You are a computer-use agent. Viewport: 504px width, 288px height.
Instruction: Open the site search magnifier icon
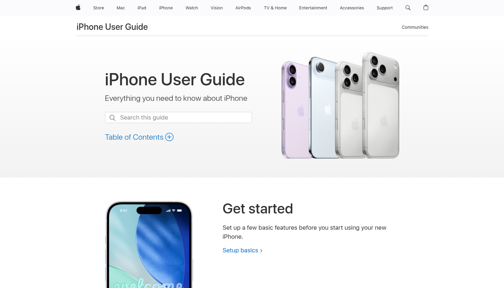(408, 8)
